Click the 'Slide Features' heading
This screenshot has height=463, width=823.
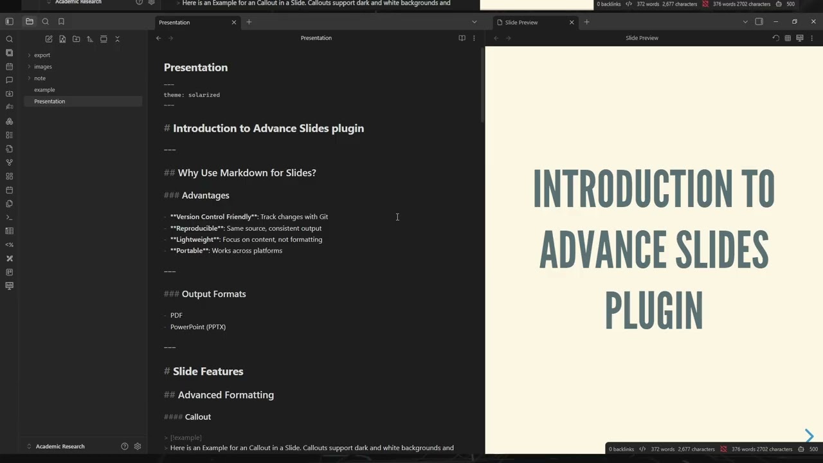[x=208, y=372]
